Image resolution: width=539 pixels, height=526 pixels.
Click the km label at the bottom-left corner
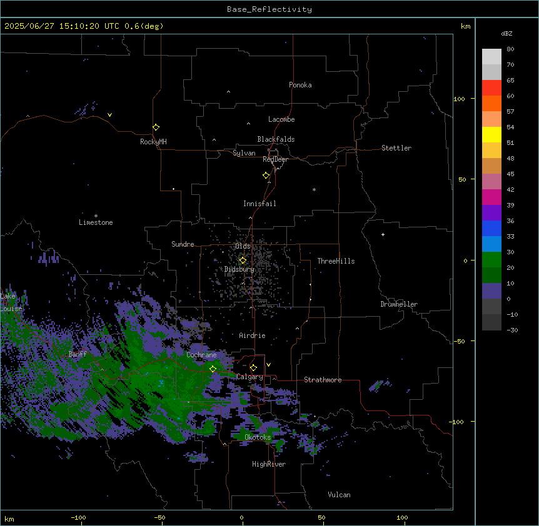pos(9,519)
